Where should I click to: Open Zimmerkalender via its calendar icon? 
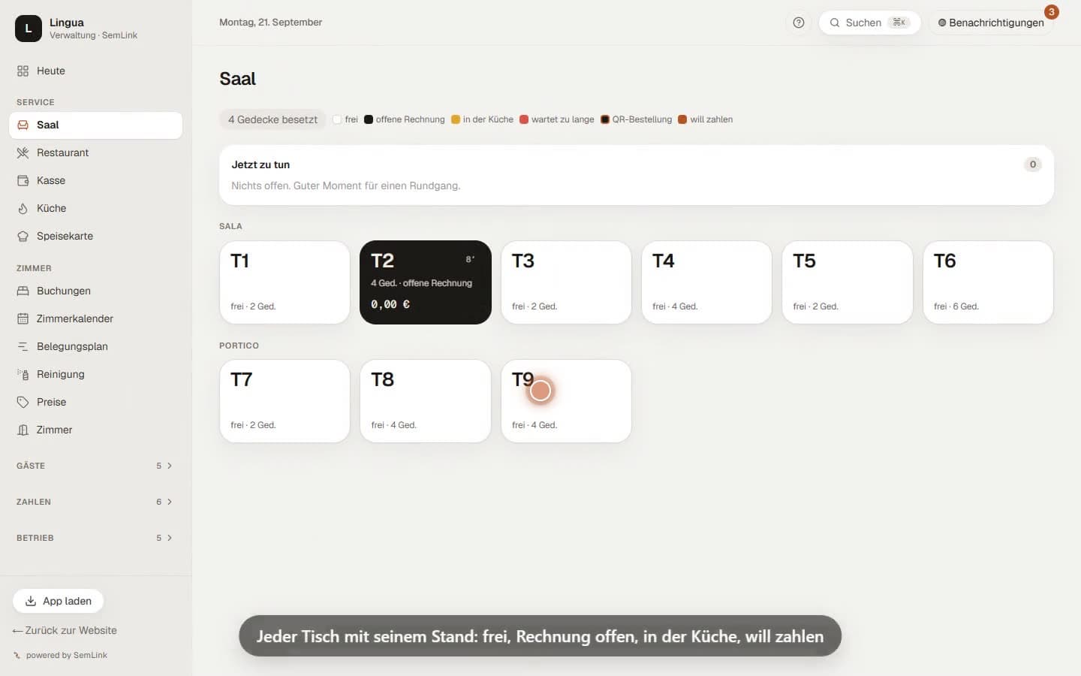tap(23, 318)
